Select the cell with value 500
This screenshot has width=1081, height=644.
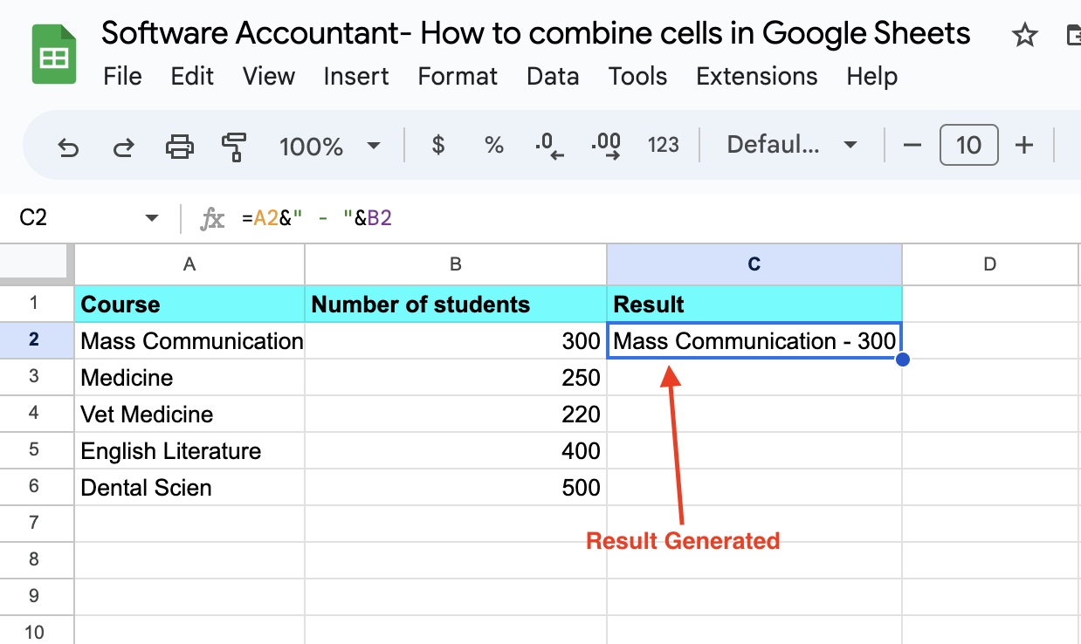pos(456,487)
